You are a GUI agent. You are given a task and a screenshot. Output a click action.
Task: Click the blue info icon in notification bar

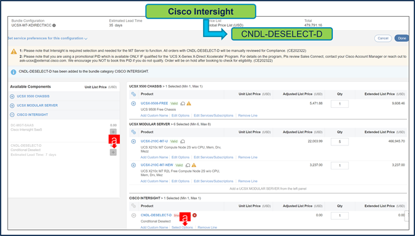(14, 72)
